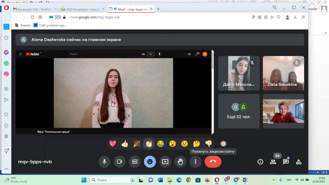Click the 'Ещё 52 чел.' participants tile

tap(239, 111)
